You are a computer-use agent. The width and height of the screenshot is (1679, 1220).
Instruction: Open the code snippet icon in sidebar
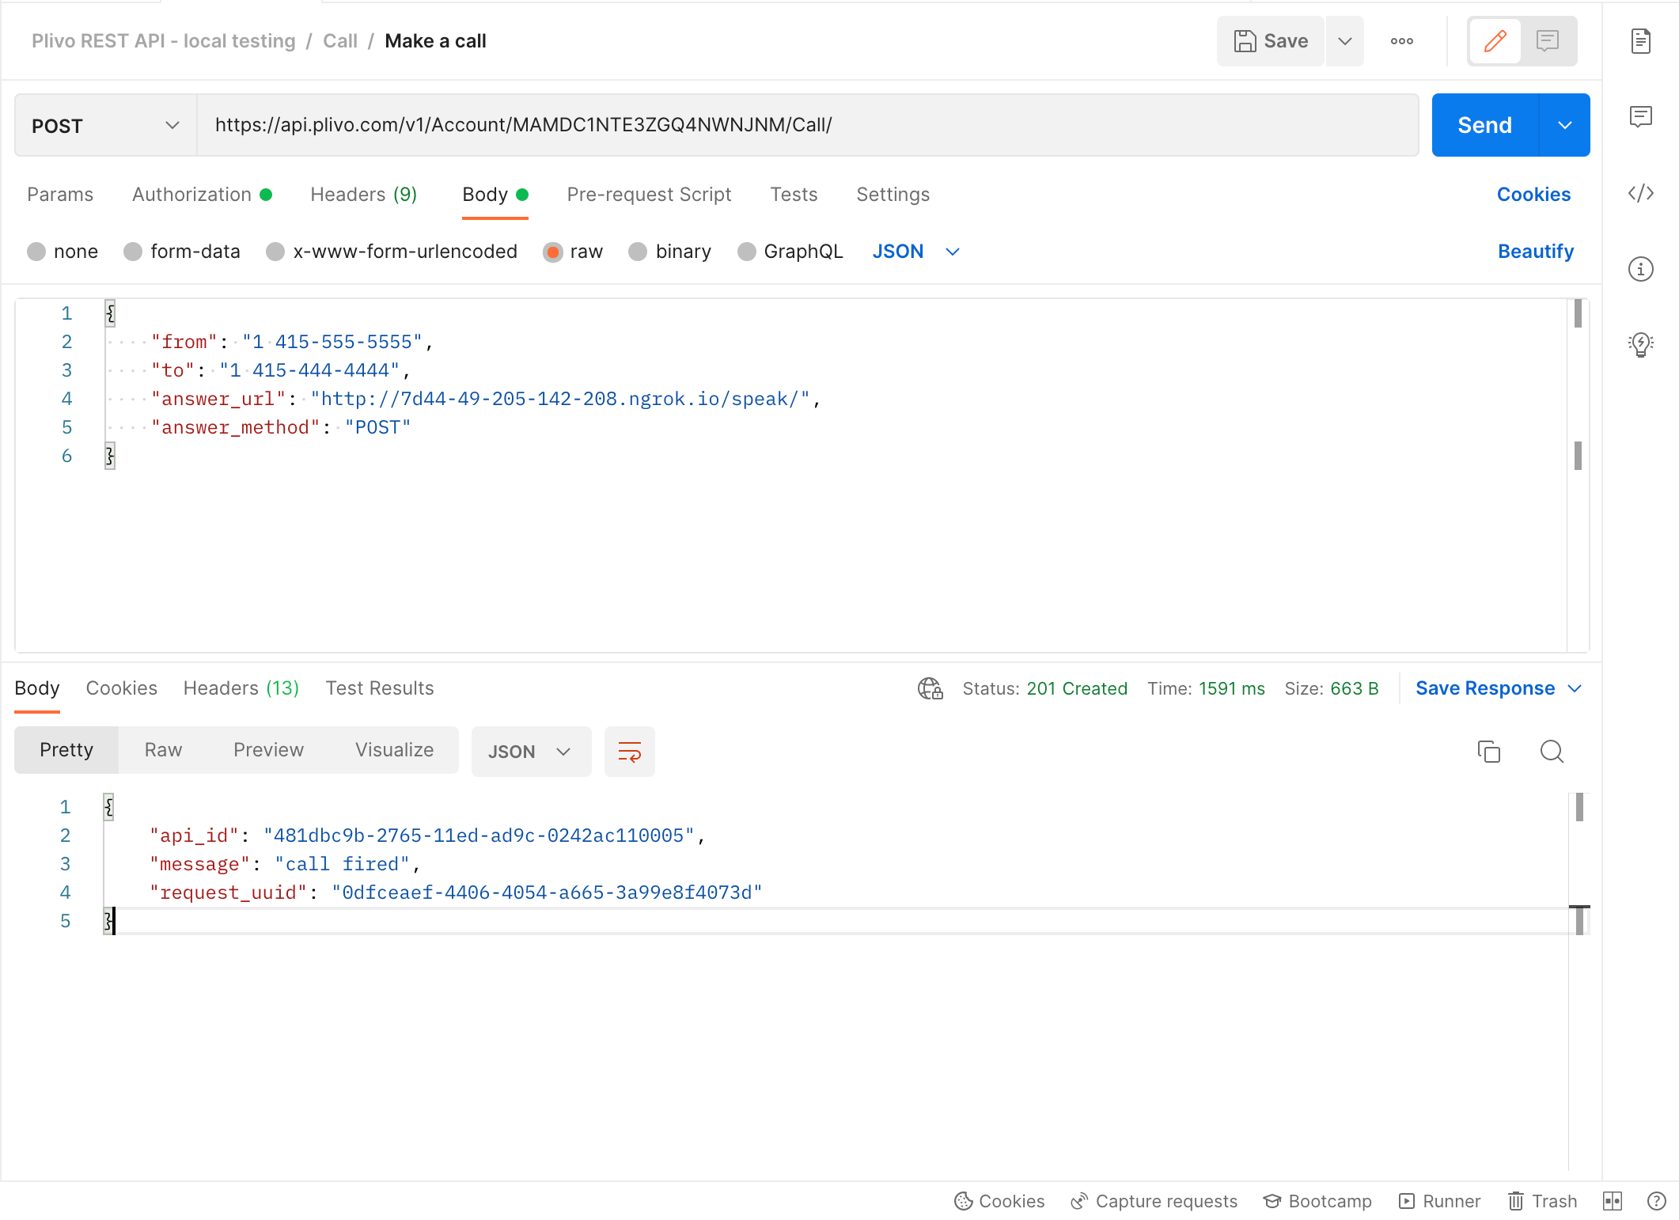point(1640,193)
